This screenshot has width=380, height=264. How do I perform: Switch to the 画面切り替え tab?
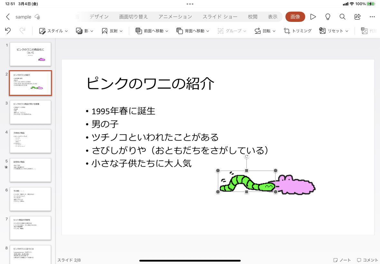pyautogui.click(x=133, y=17)
